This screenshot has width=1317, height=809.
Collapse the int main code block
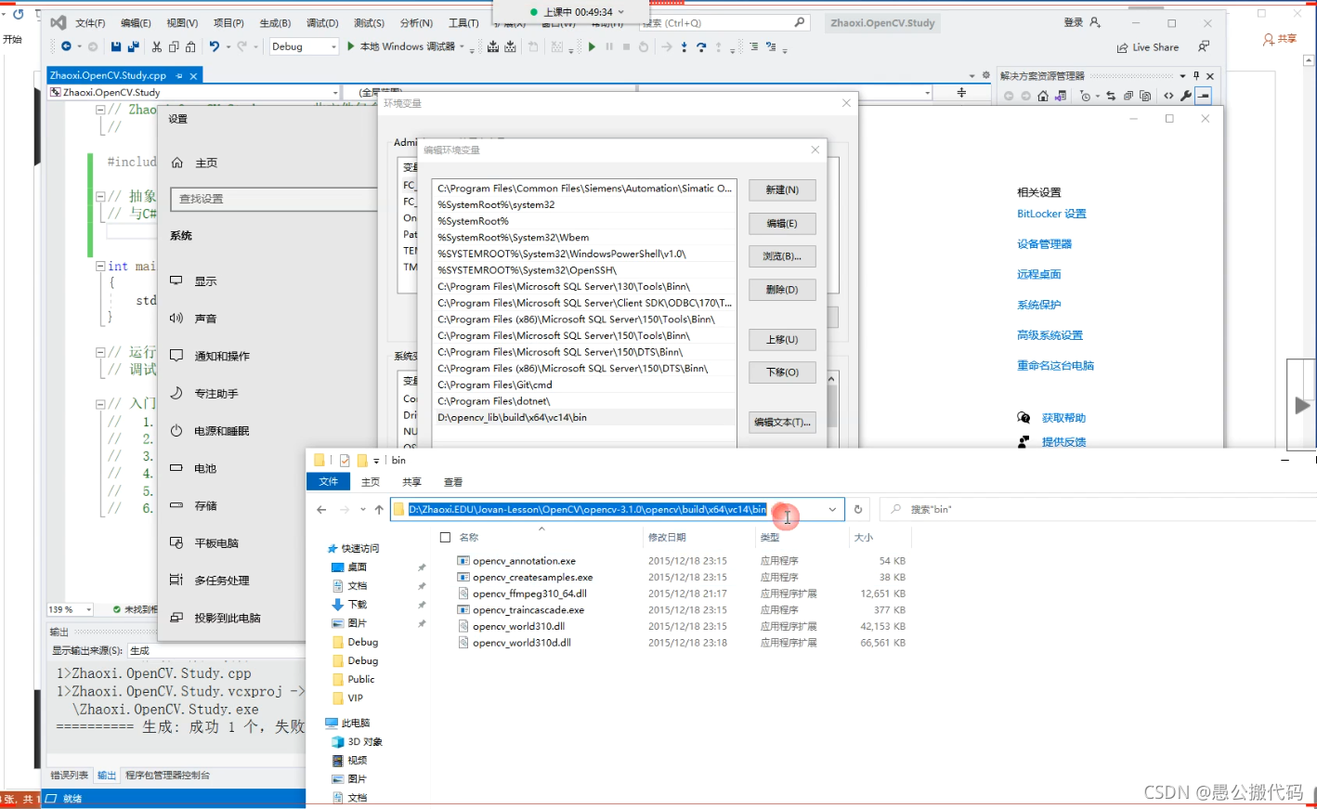100,266
